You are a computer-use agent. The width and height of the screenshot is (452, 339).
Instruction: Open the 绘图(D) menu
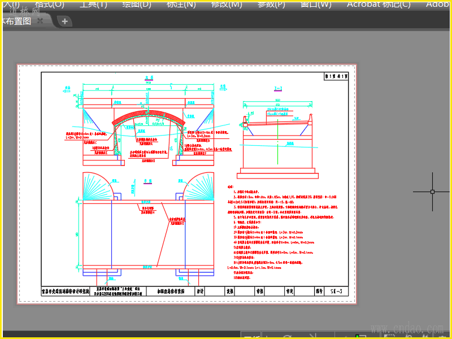click(x=137, y=4)
